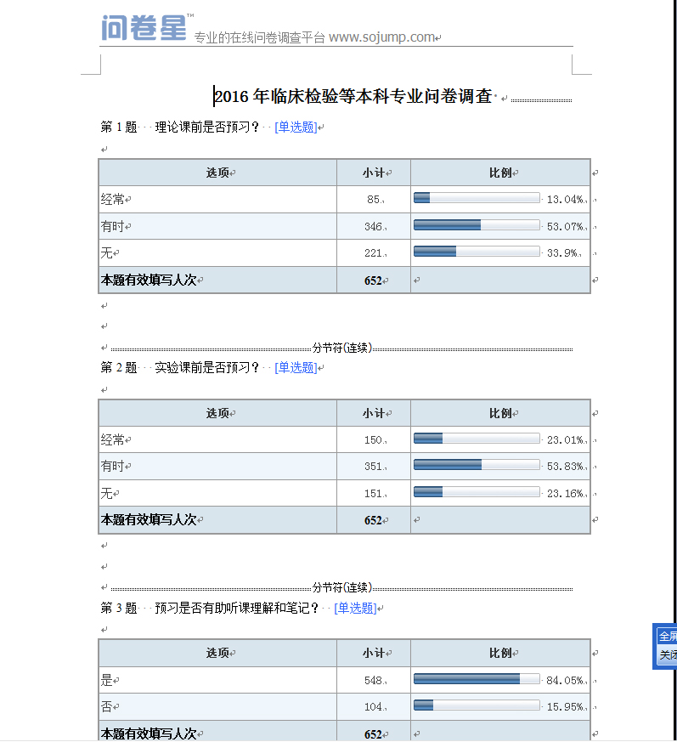Click the 13.04% progress bar

(477, 198)
